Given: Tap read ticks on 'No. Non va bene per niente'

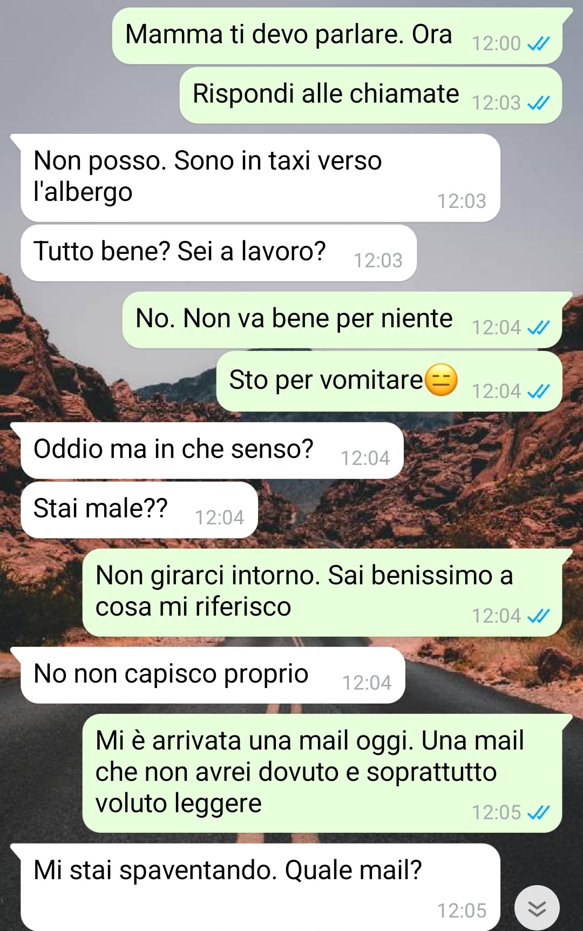Looking at the screenshot, I should coord(538,327).
